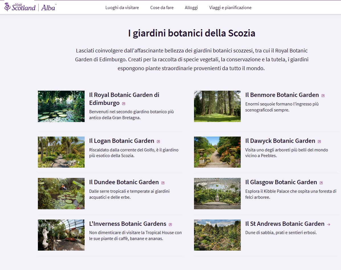Open Il Logan Botanic Garden link
The width and height of the screenshot is (341, 270).
[x=122, y=141]
